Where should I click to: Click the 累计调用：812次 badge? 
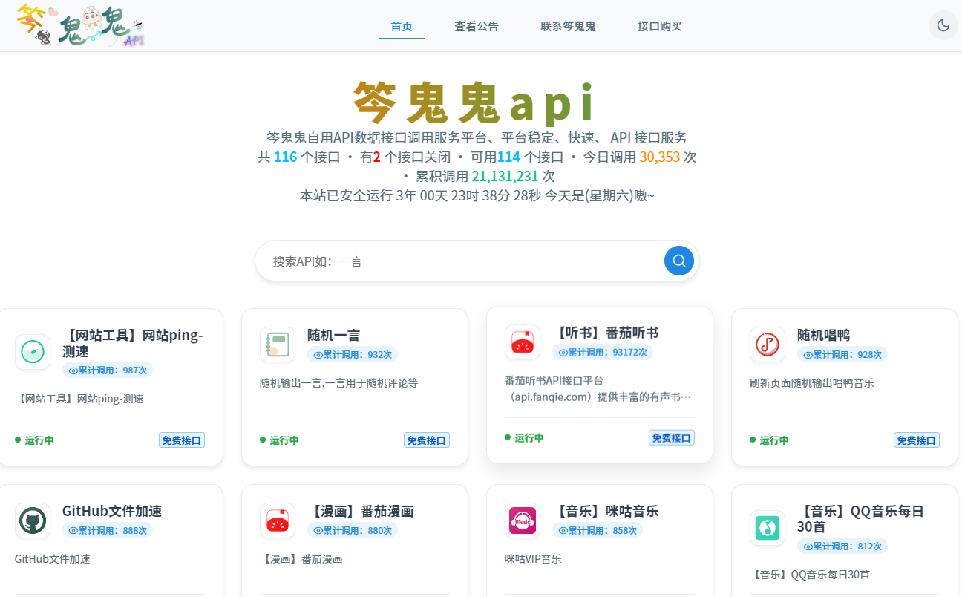842,546
